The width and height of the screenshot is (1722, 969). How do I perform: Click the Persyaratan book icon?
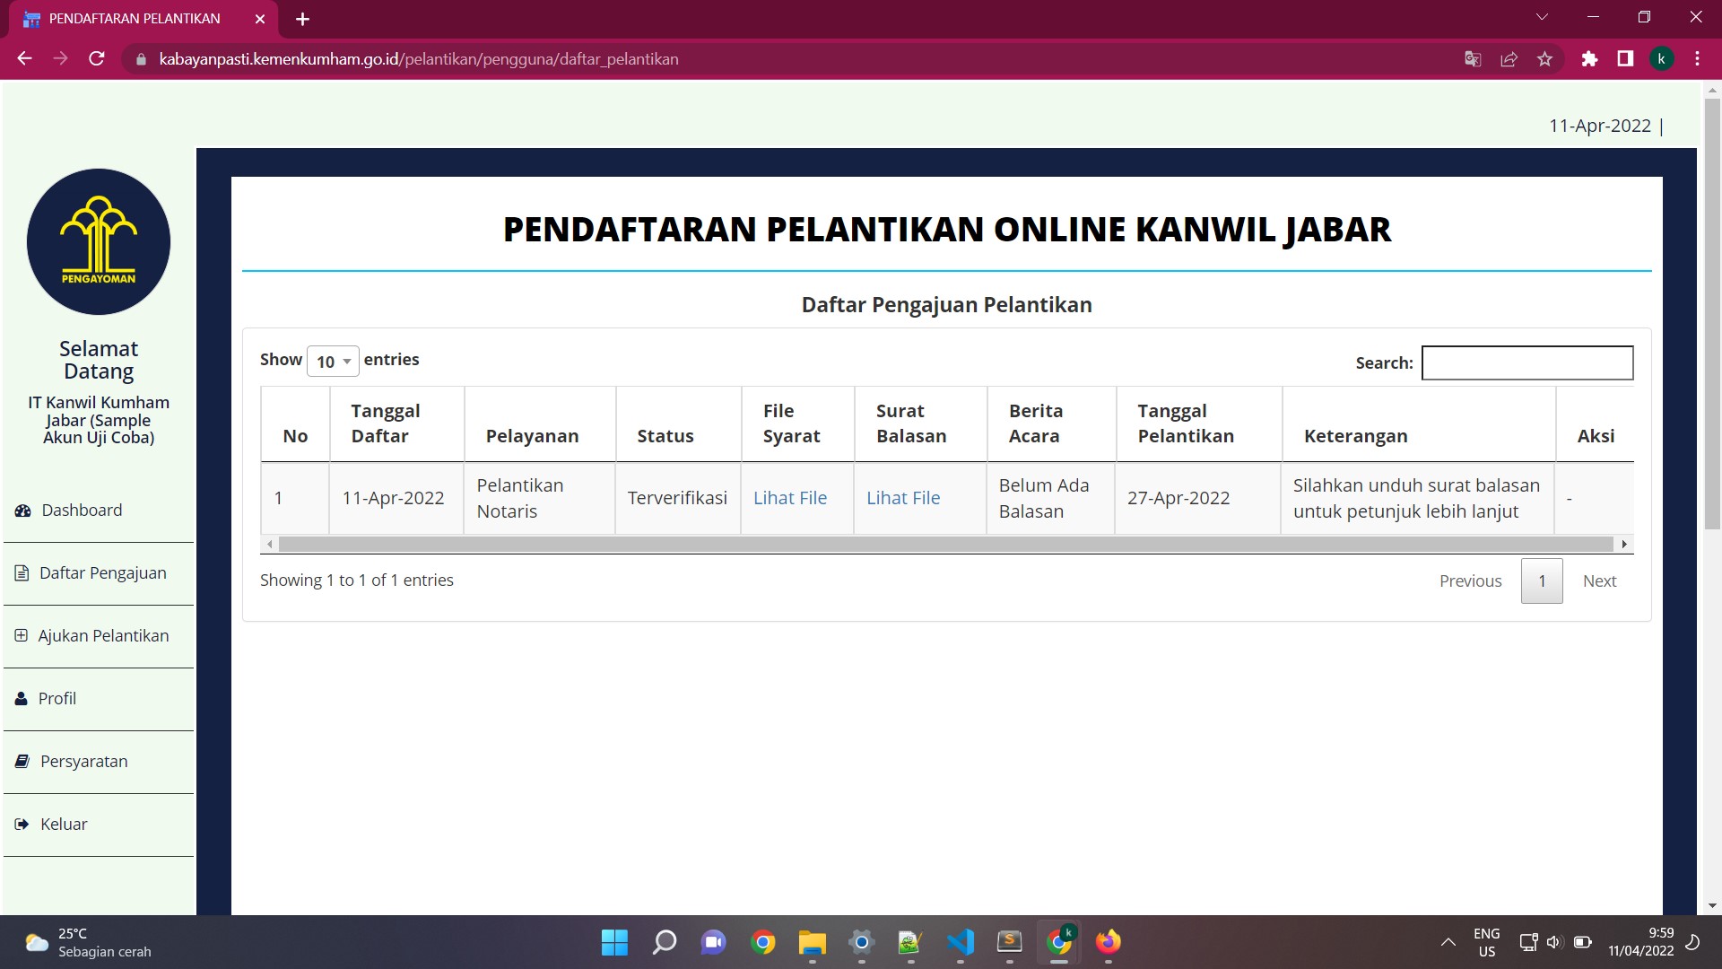pos(22,761)
